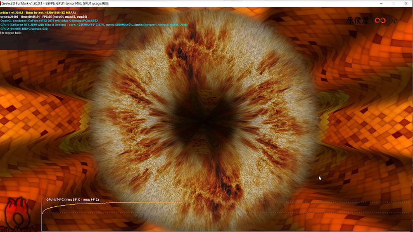Click the GPU 1 GeForce RTX 2070 status line

click(x=94, y=25)
